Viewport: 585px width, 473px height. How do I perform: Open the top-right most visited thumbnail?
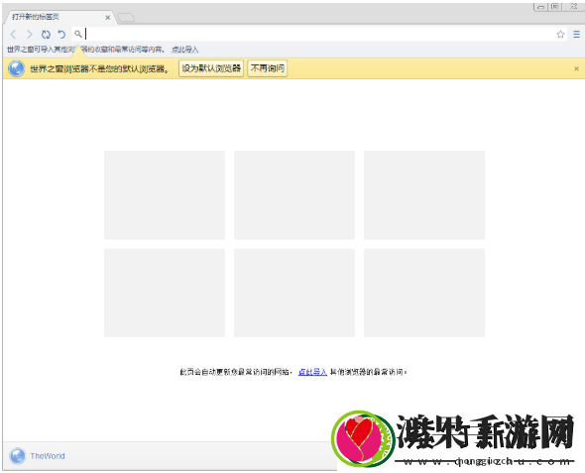(424, 195)
